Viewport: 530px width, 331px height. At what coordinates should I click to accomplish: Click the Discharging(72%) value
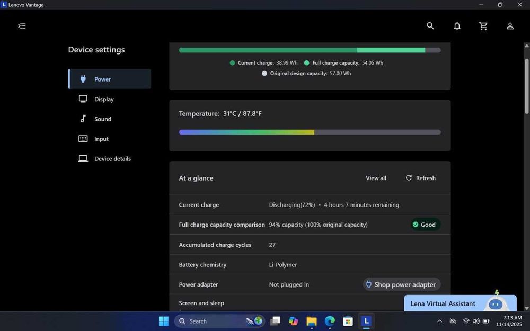[291, 204]
